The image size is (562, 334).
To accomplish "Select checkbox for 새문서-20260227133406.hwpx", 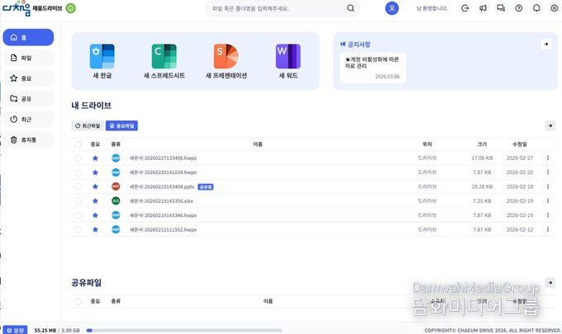I will coord(78,158).
